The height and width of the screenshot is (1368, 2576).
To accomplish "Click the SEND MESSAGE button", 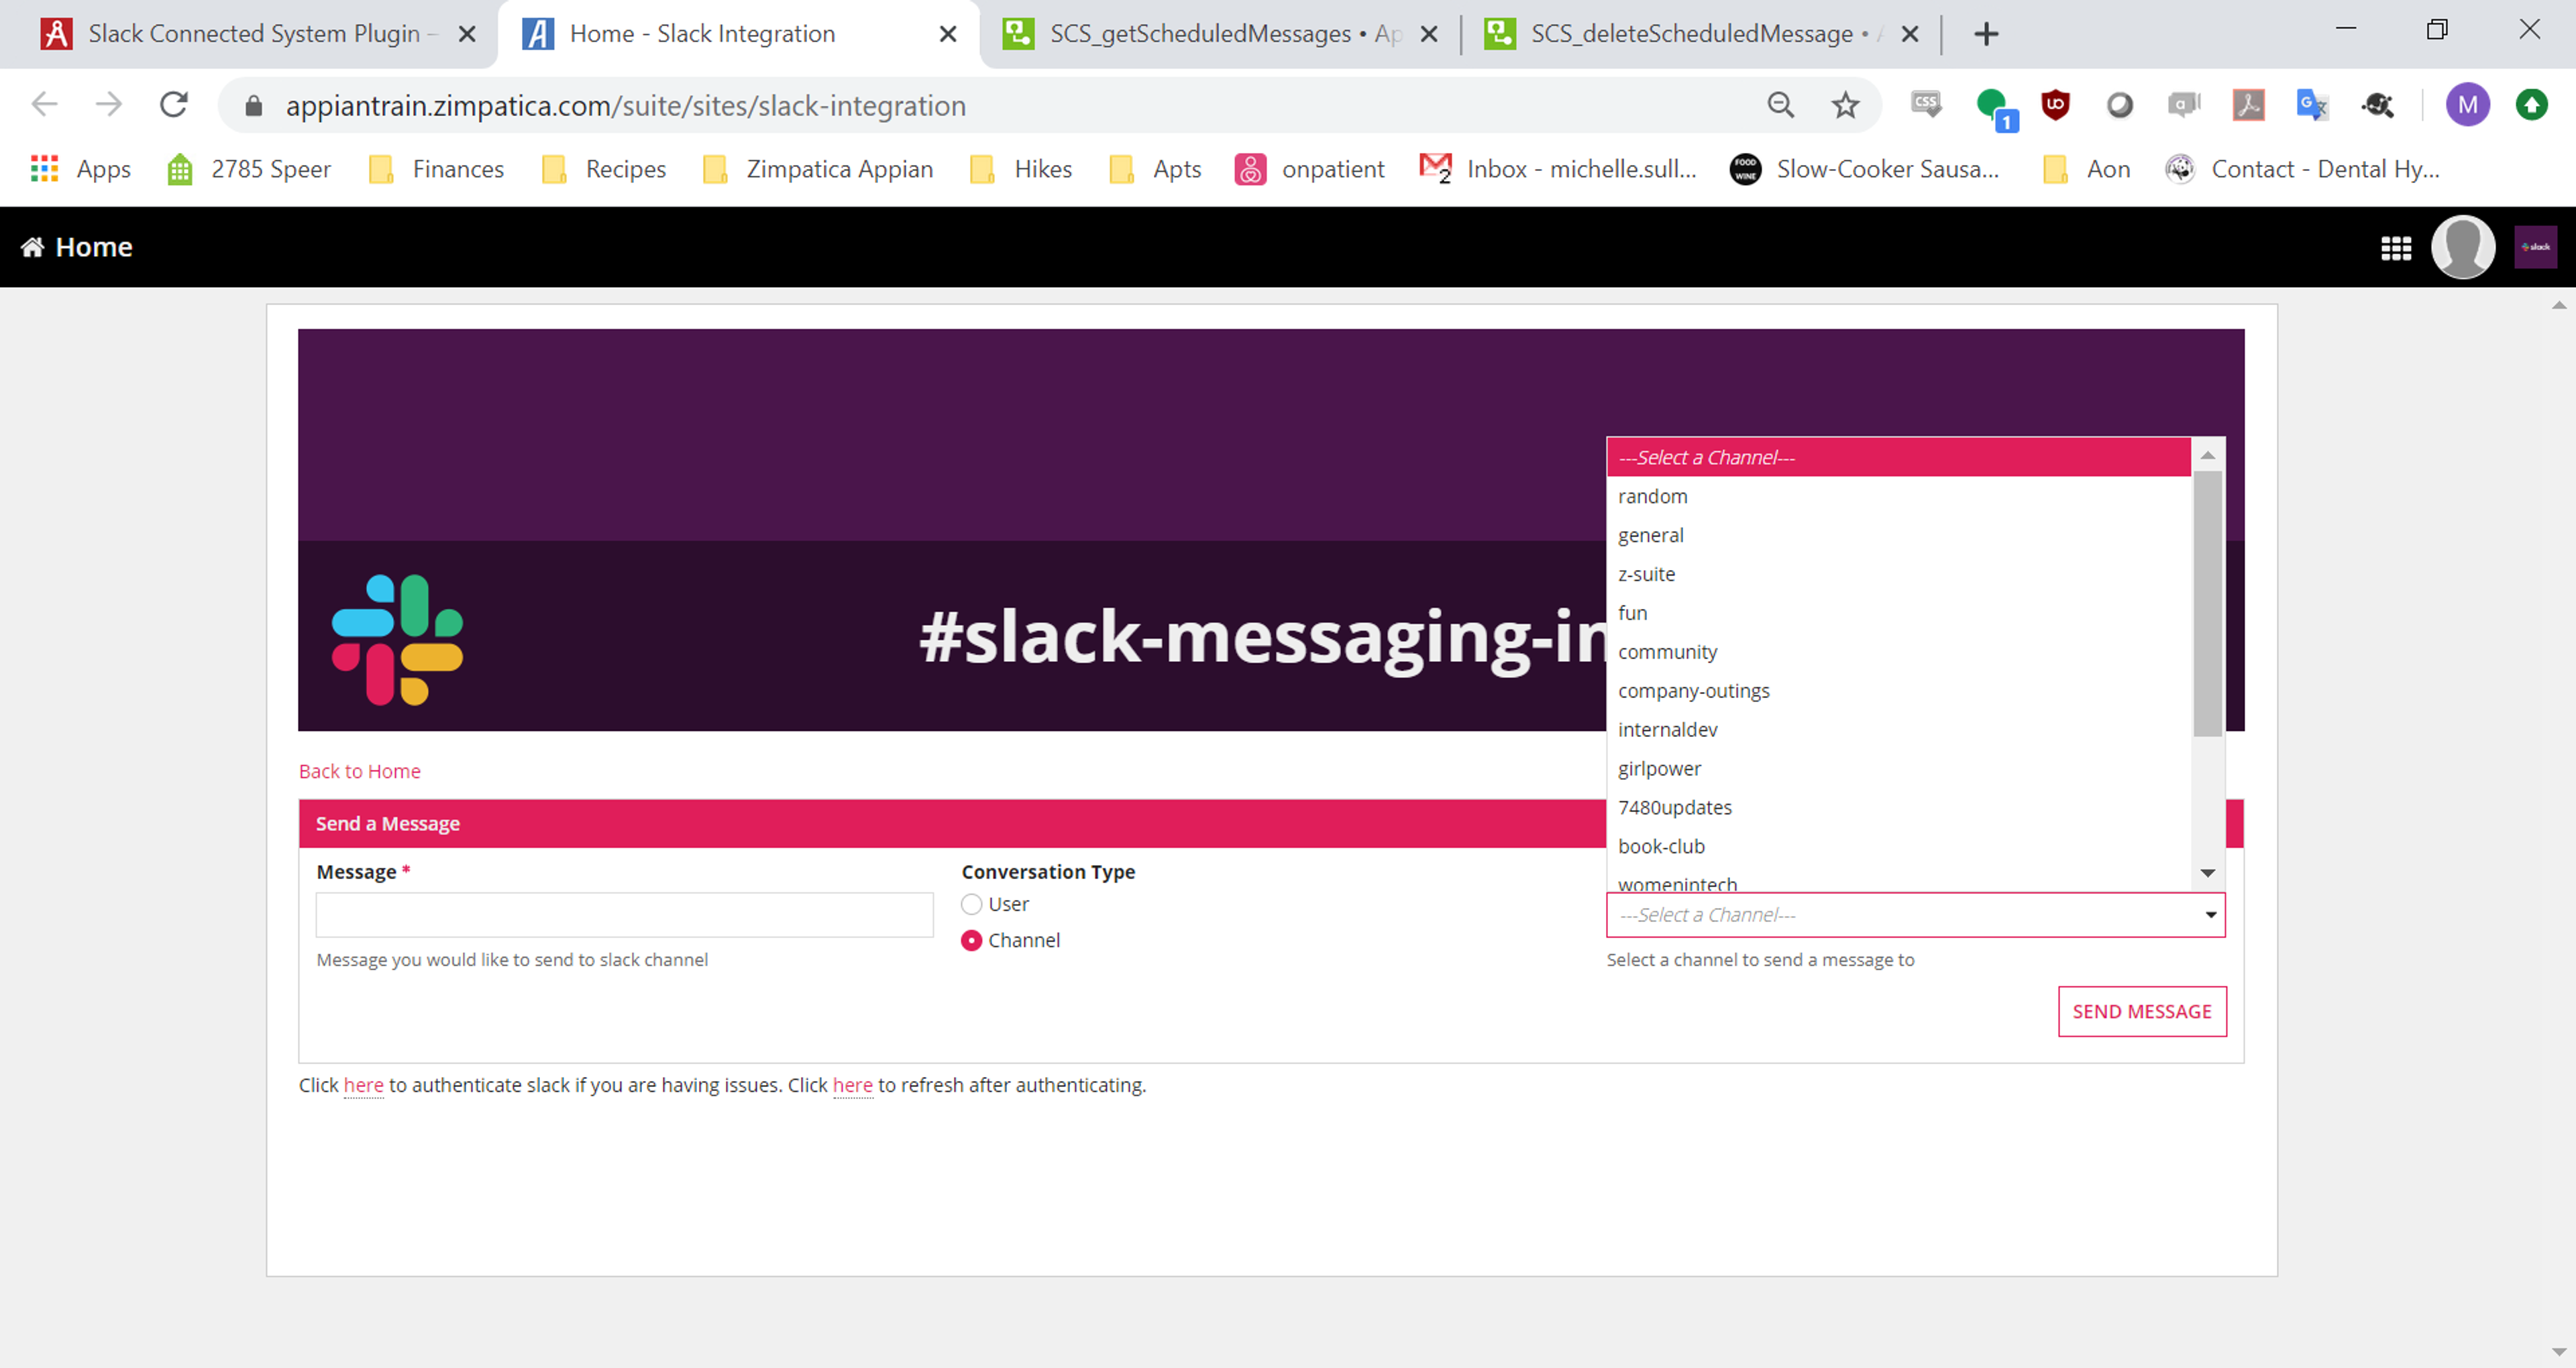I will click(2142, 1011).
